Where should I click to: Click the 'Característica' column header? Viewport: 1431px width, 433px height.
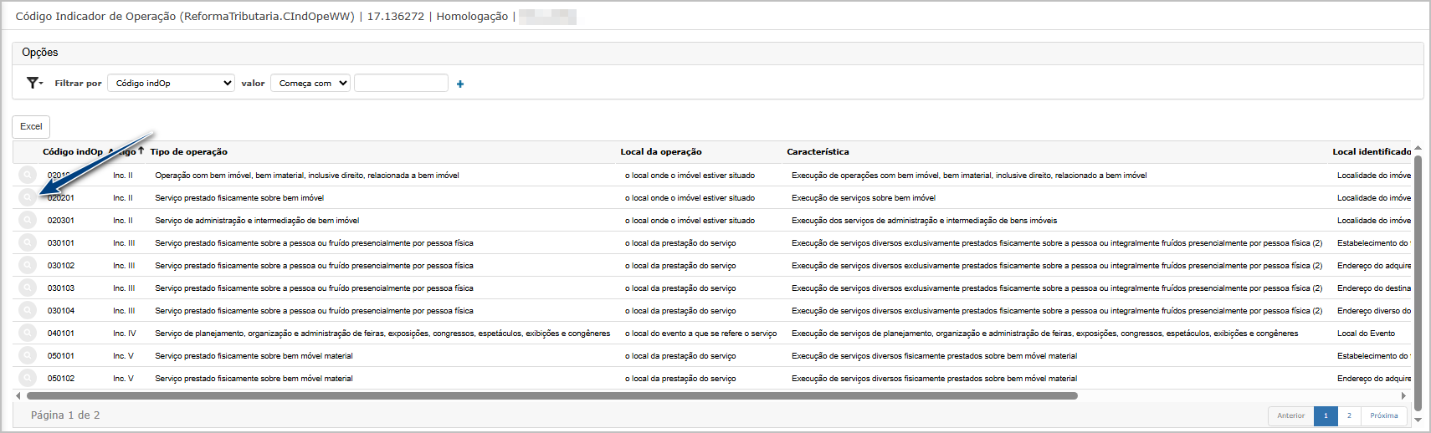(818, 152)
